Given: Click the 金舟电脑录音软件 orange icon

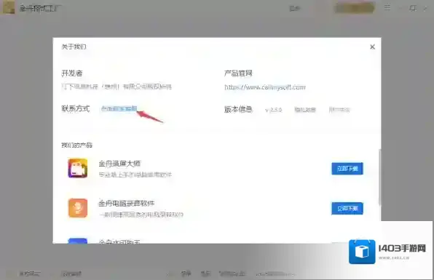Looking at the screenshot, I should (x=78, y=208).
